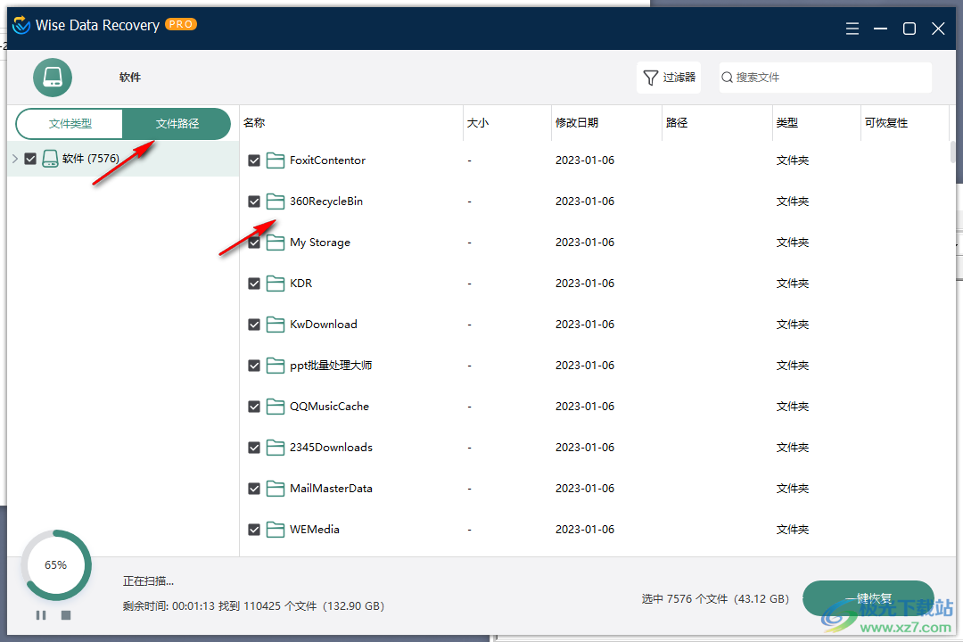Image resolution: width=963 pixels, height=642 pixels.
Task: Sort by the 名称 column header
Action: 350,123
